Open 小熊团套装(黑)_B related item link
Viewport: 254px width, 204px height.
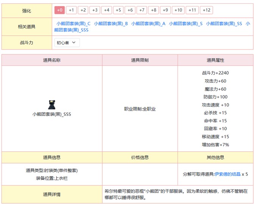point(111,23)
